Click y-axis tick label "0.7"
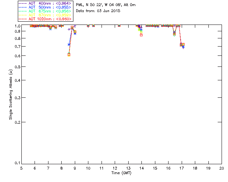228x182 pixels. coord(17,47)
